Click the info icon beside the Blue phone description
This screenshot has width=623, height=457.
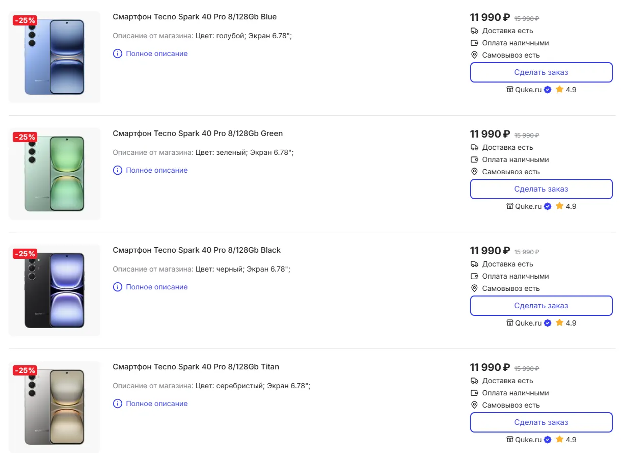118,53
